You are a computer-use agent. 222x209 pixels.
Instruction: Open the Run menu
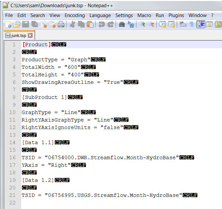[160, 15]
